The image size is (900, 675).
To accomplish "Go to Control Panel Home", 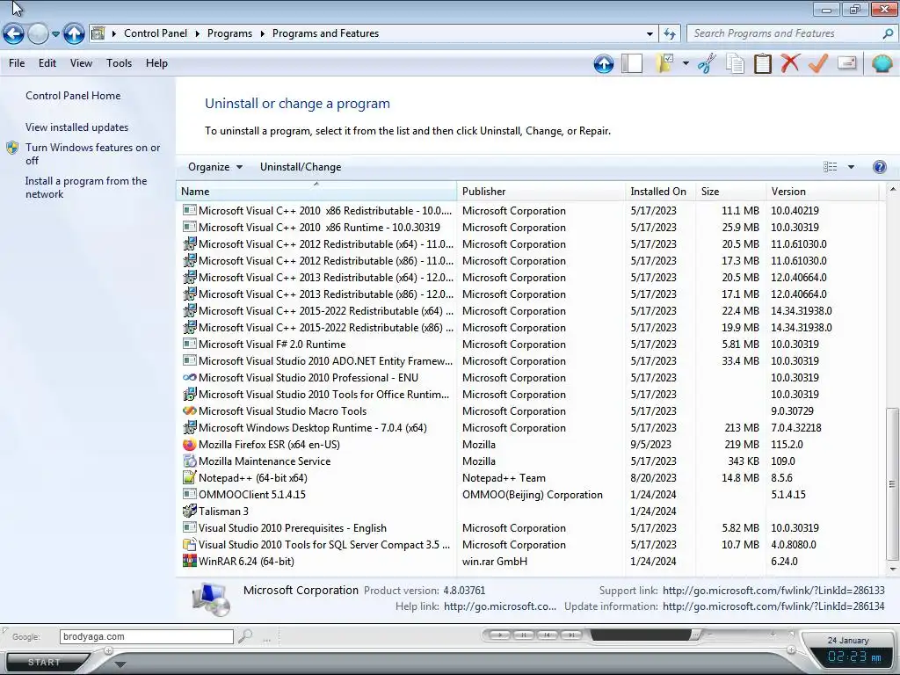I will [73, 96].
